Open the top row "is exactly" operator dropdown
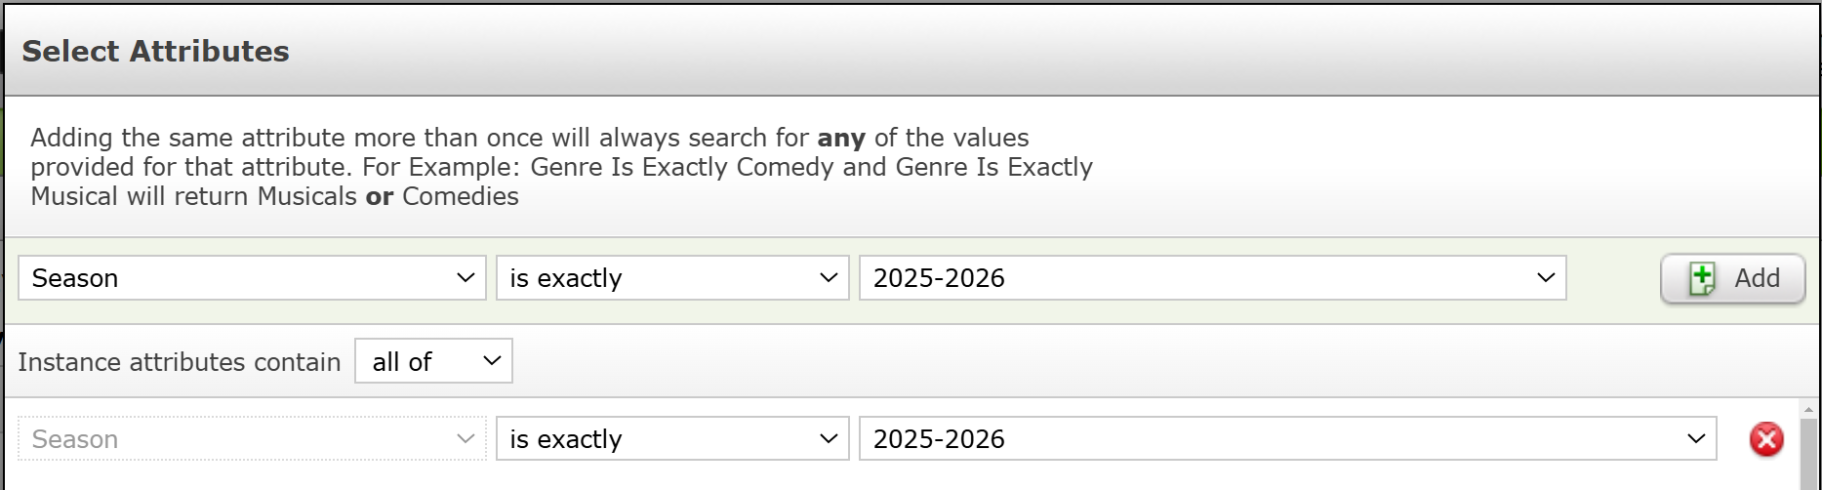This screenshot has width=1822, height=490. 672,278
